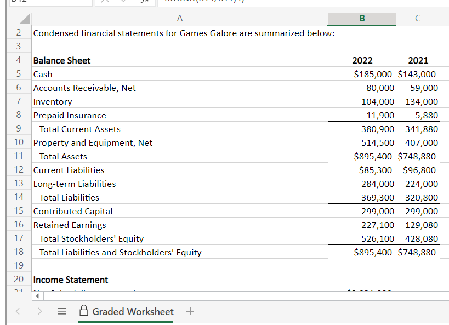
Task: Select the Income Statement heading cell
Action: 70,280
